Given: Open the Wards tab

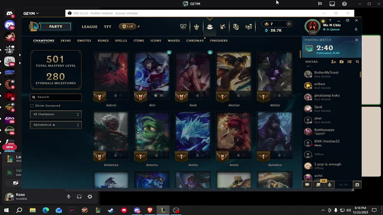Looking at the screenshot, I should (x=174, y=41).
